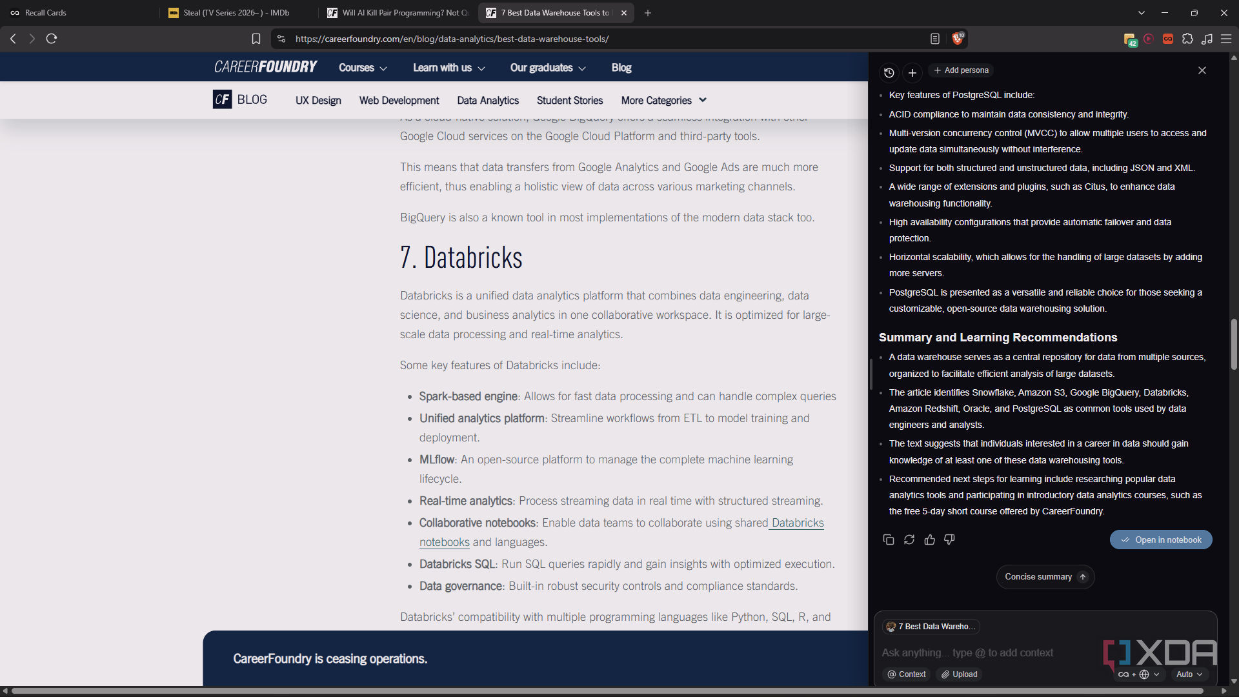This screenshot has width=1239, height=697.
Task: Copy the summary response
Action: point(889,540)
